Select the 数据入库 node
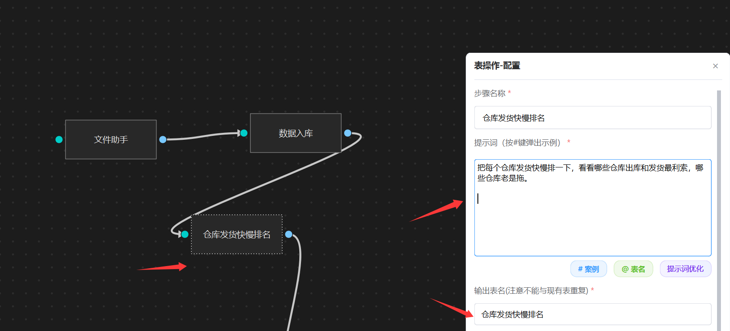The height and width of the screenshot is (331, 730). [x=296, y=133]
